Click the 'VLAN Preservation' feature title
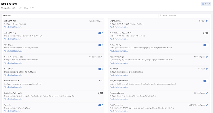 [116, 105]
